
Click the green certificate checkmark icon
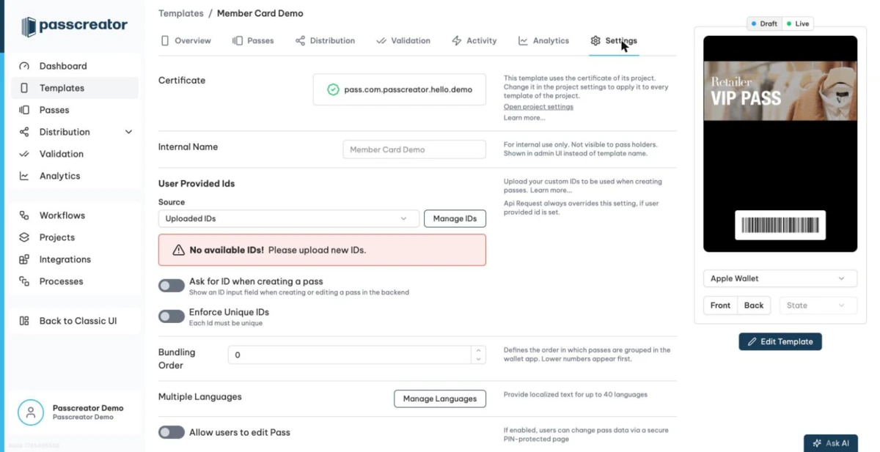point(333,89)
